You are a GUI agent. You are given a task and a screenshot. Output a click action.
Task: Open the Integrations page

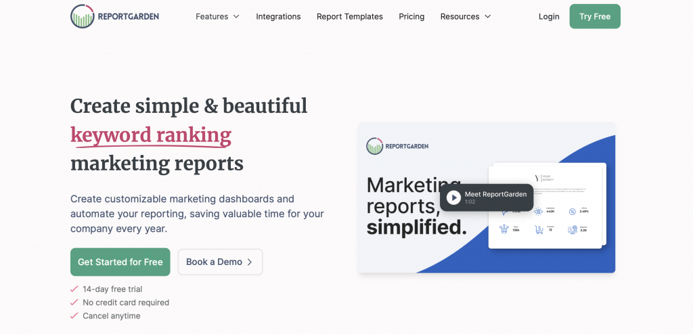[278, 16]
